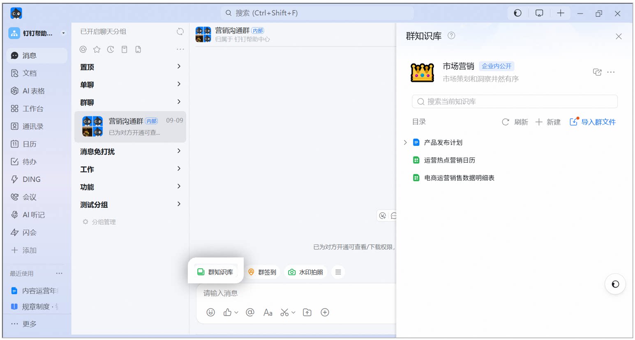Viewport: 635px width, 340px height.
Task: Click 导入群文件 link
Action: (593, 122)
